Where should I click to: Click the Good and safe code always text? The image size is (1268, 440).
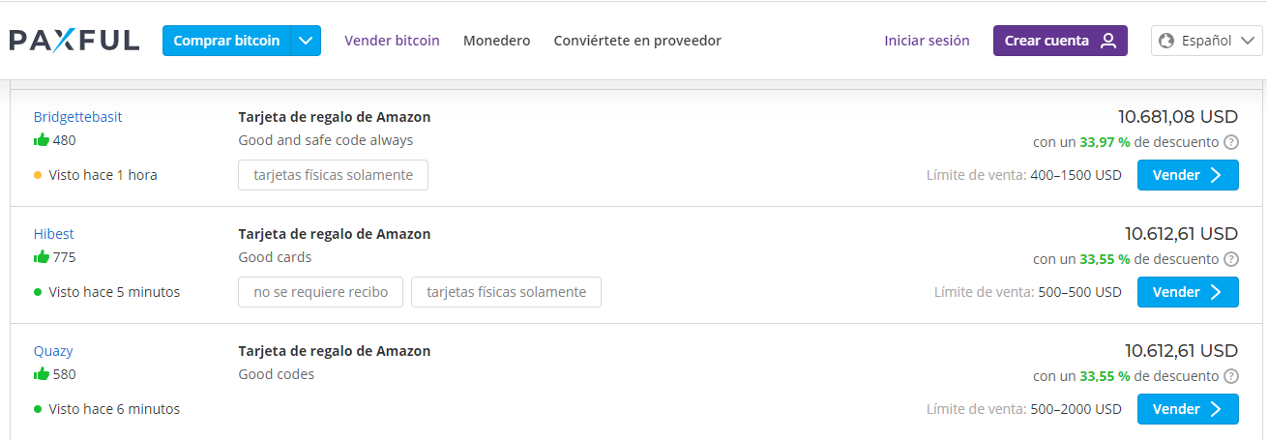tap(326, 140)
